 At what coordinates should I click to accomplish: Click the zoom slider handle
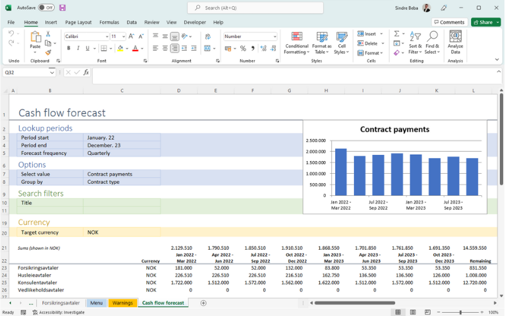(460, 312)
